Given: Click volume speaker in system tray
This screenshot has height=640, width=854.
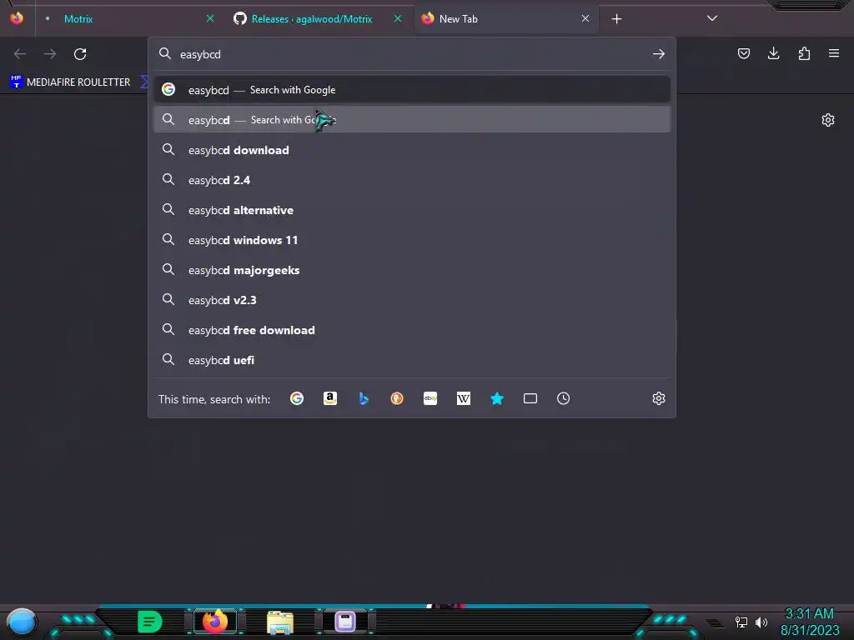Looking at the screenshot, I should click(x=761, y=622).
